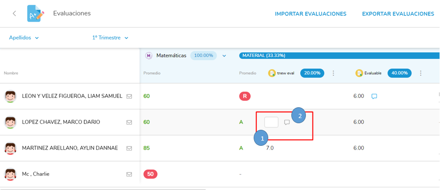Click the 20.00% weight badge
This screenshot has width=440, height=190.
312,73
